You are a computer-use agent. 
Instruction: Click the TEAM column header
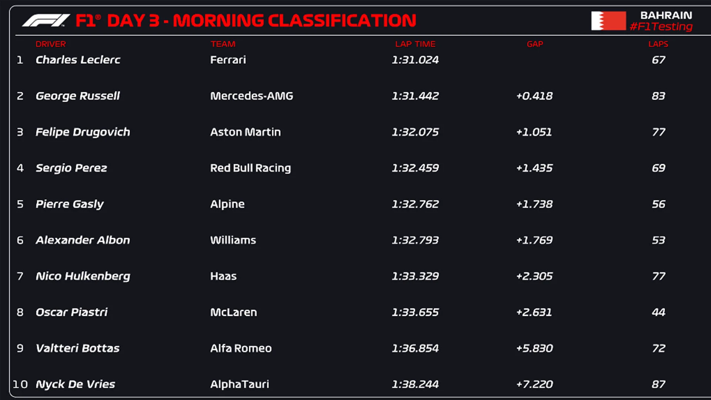[x=223, y=44]
